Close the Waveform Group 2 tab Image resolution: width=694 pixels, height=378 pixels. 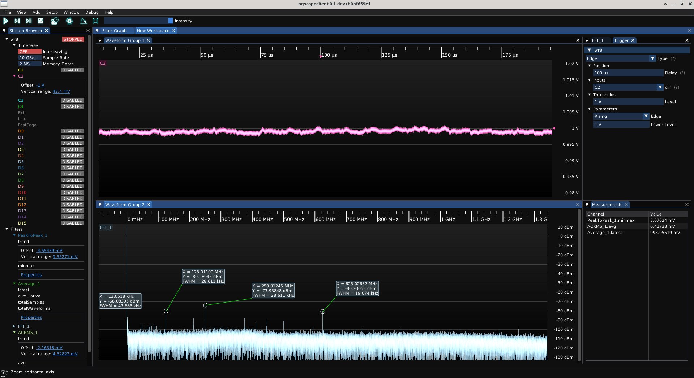click(149, 205)
